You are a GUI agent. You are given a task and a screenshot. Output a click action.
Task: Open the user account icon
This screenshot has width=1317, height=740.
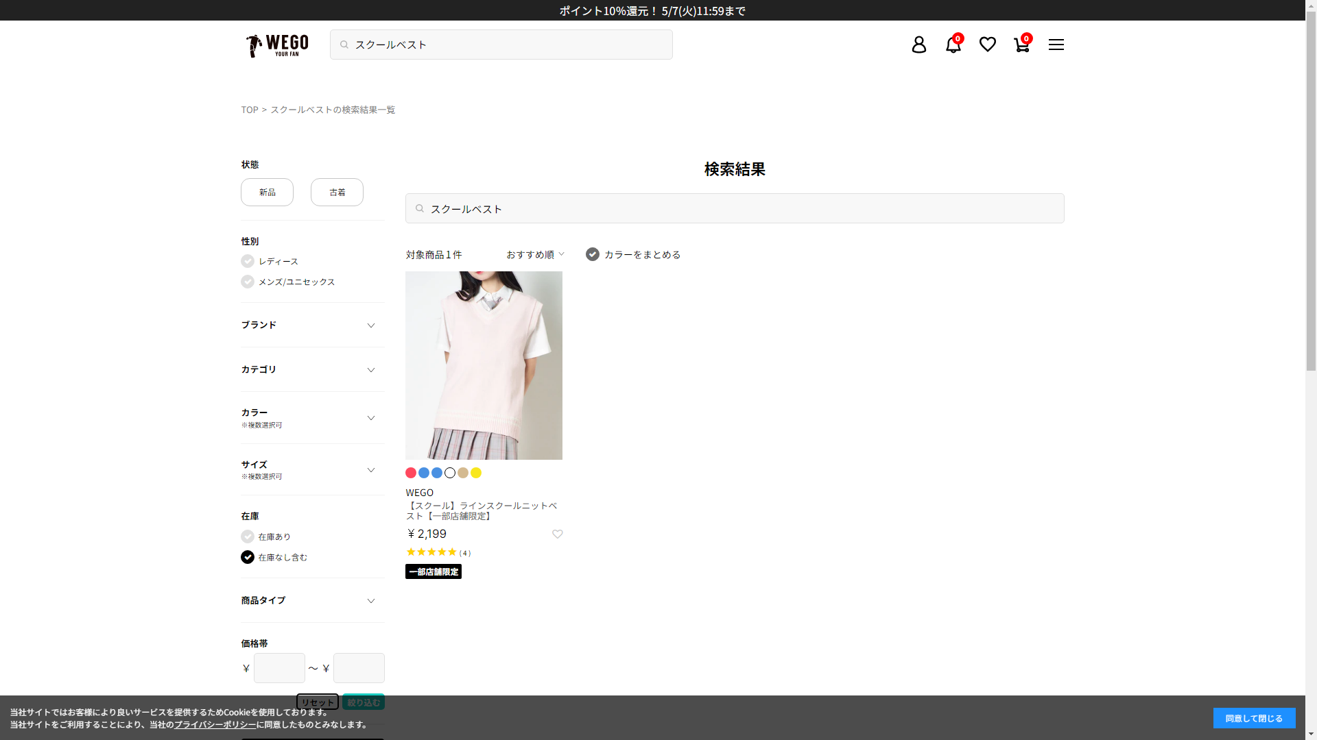tap(918, 45)
